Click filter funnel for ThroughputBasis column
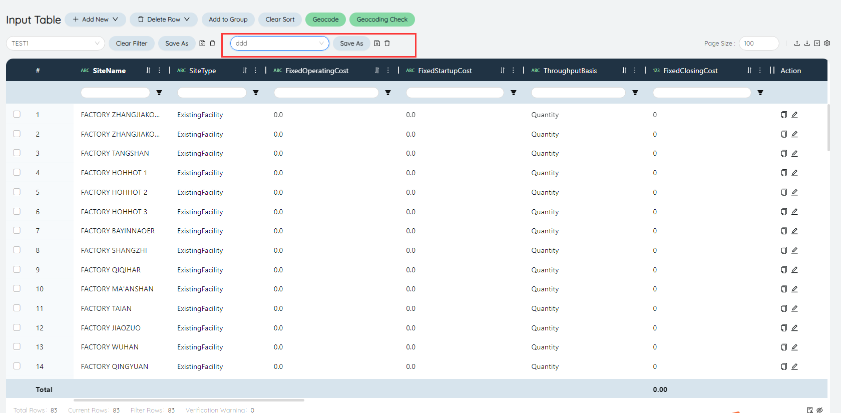 [x=635, y=93]
